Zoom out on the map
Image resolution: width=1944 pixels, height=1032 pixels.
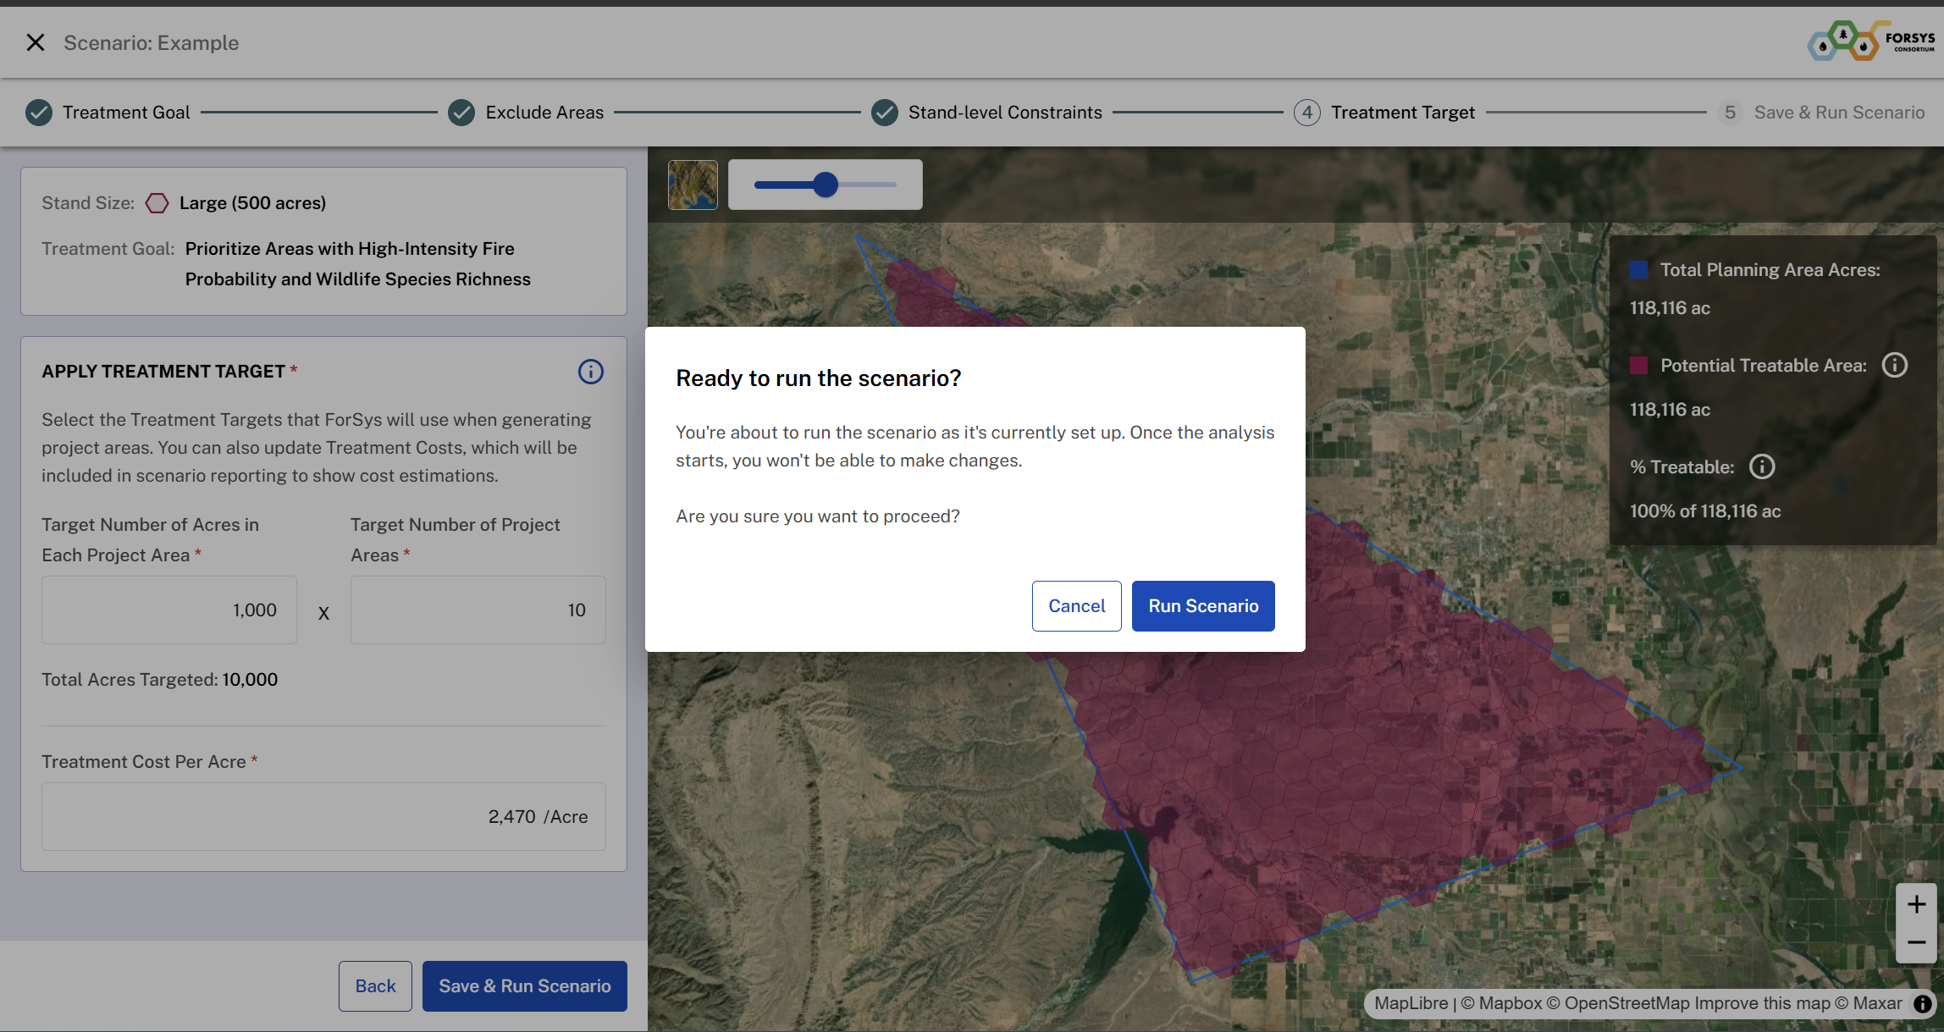pos(1916,942)
